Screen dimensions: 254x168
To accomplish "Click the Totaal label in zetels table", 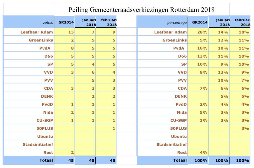I will [46, 160].
